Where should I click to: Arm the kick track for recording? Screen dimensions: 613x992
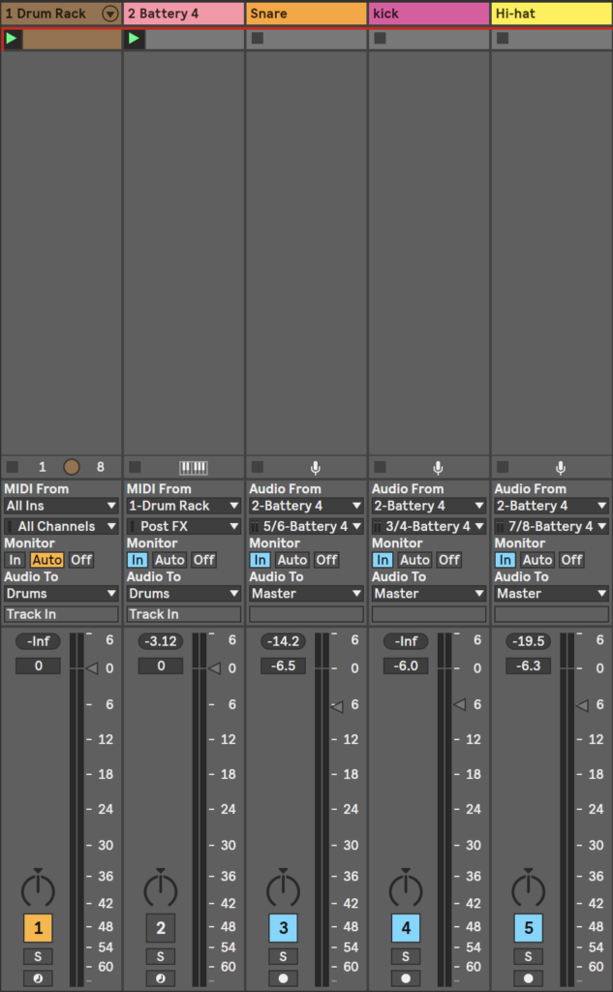406,978
